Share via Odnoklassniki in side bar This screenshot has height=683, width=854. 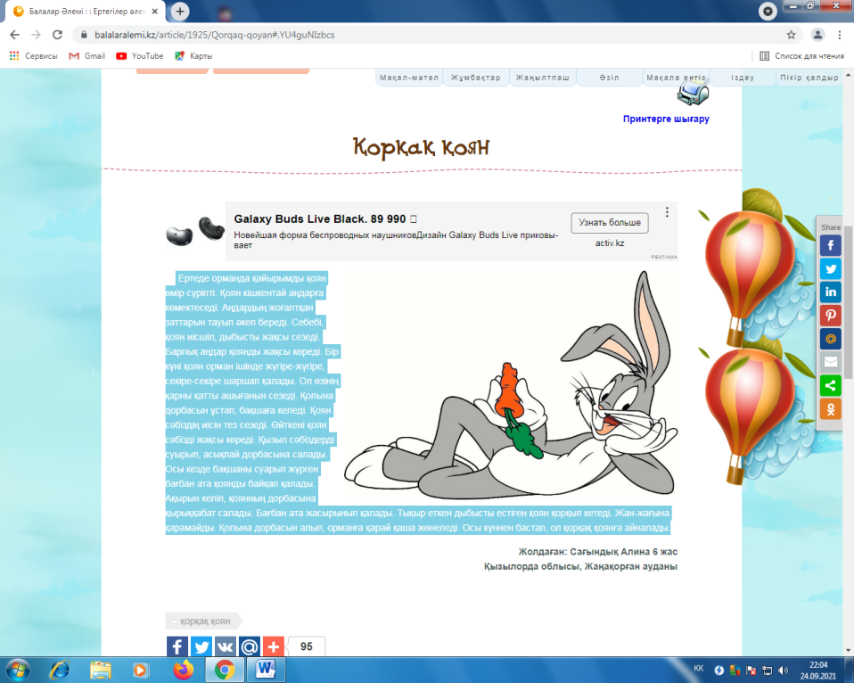pyautogui.click(x=831, y=409)
